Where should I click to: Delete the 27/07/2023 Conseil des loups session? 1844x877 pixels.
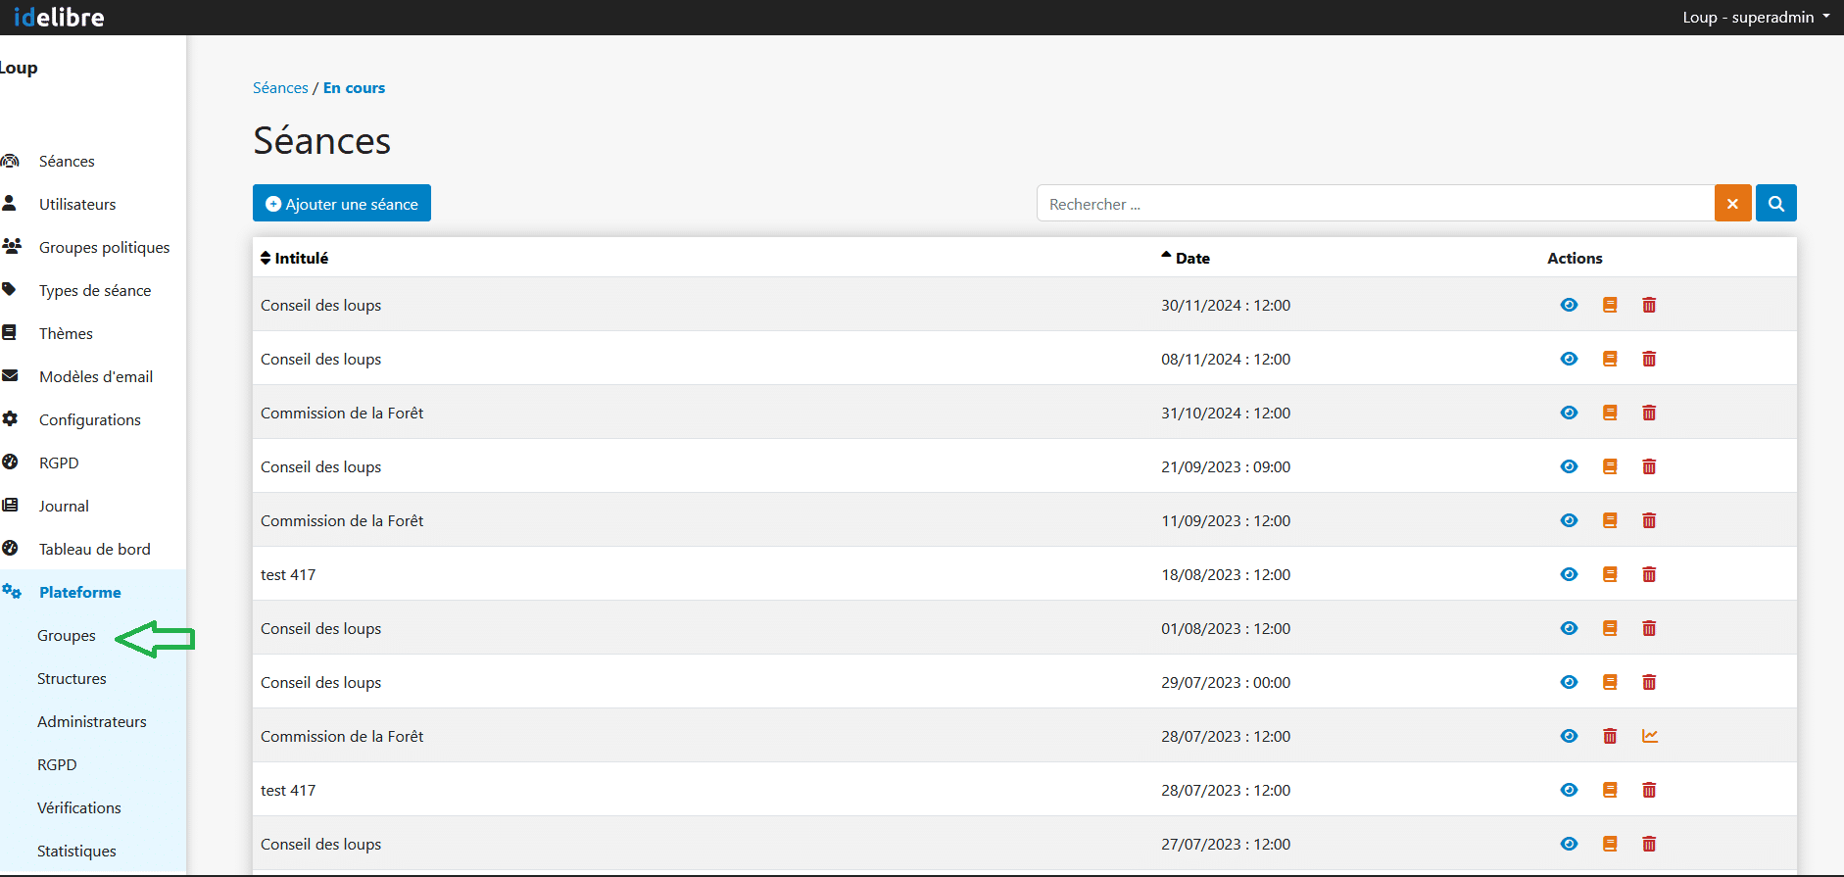click(x=1649, y=844)
